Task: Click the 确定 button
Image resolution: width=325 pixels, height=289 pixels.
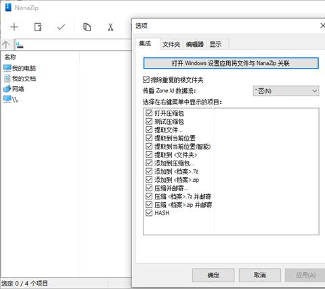Action: (x=213, y=275)
